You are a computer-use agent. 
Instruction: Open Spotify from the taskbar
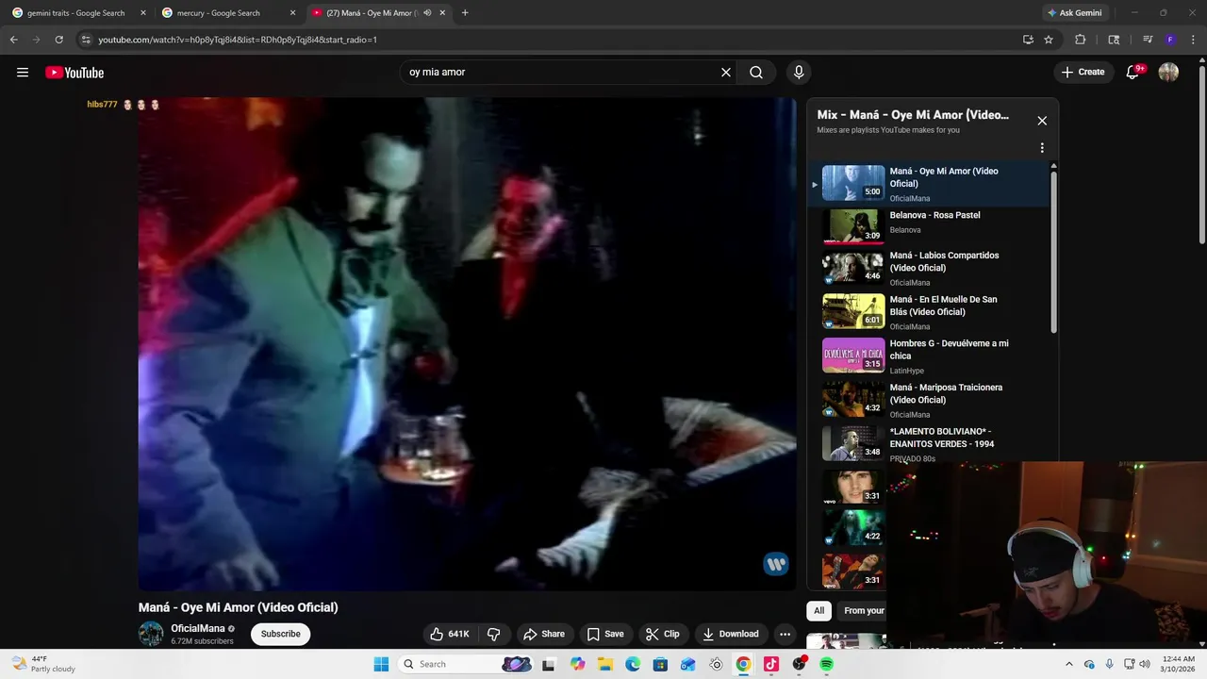coord(826,664)
